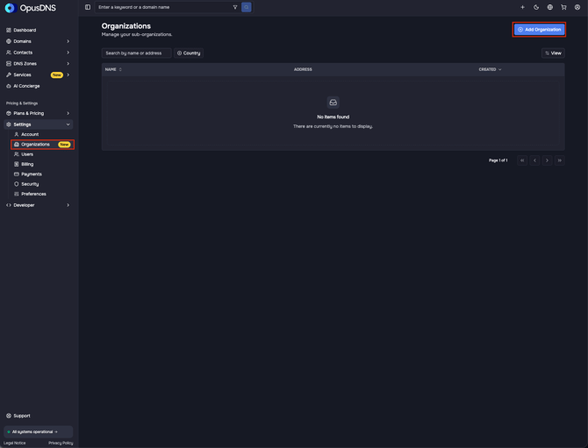Screen dimensions: 588x448
Task: Click the Settings gear icon
Action: [9, 124]
